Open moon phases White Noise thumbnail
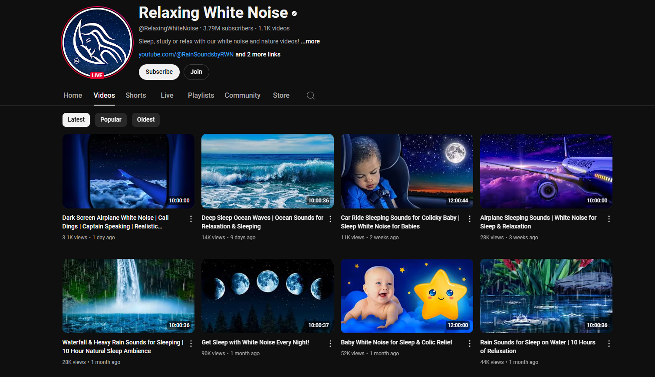Viewport: 655px width, 377px height. pos(268,296)
